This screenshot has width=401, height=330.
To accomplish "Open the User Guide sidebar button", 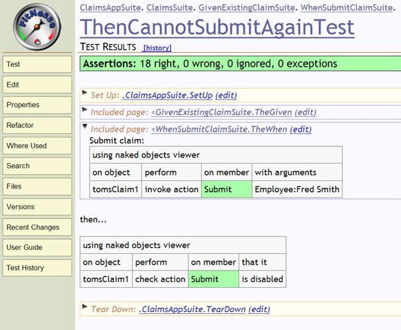I will [37, 248].
